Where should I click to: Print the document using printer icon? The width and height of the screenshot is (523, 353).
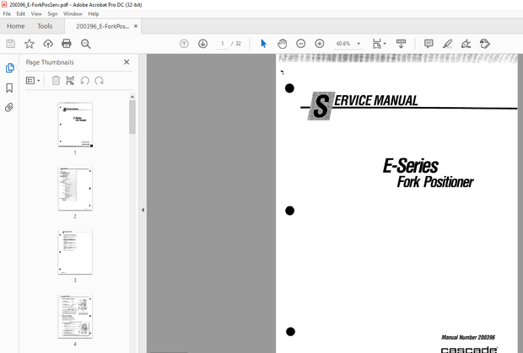[67, 44]
